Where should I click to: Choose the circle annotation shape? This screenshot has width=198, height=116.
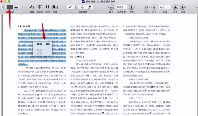(83, 7)
